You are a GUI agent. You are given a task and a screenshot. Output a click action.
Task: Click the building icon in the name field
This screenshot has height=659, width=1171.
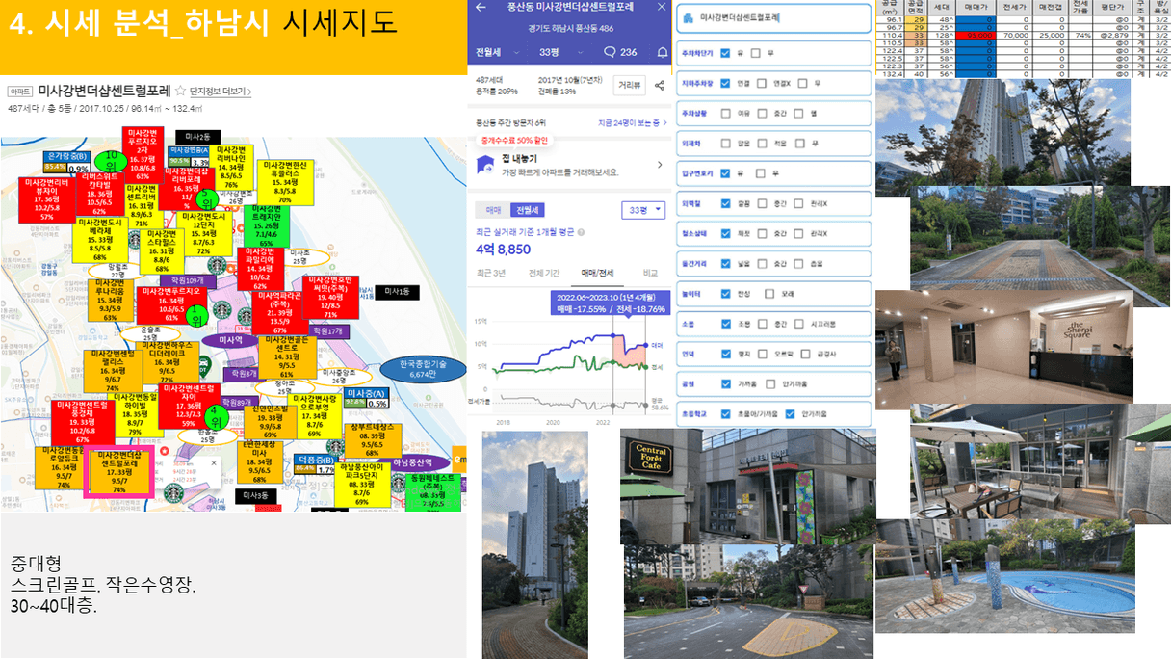pos(689,17)
